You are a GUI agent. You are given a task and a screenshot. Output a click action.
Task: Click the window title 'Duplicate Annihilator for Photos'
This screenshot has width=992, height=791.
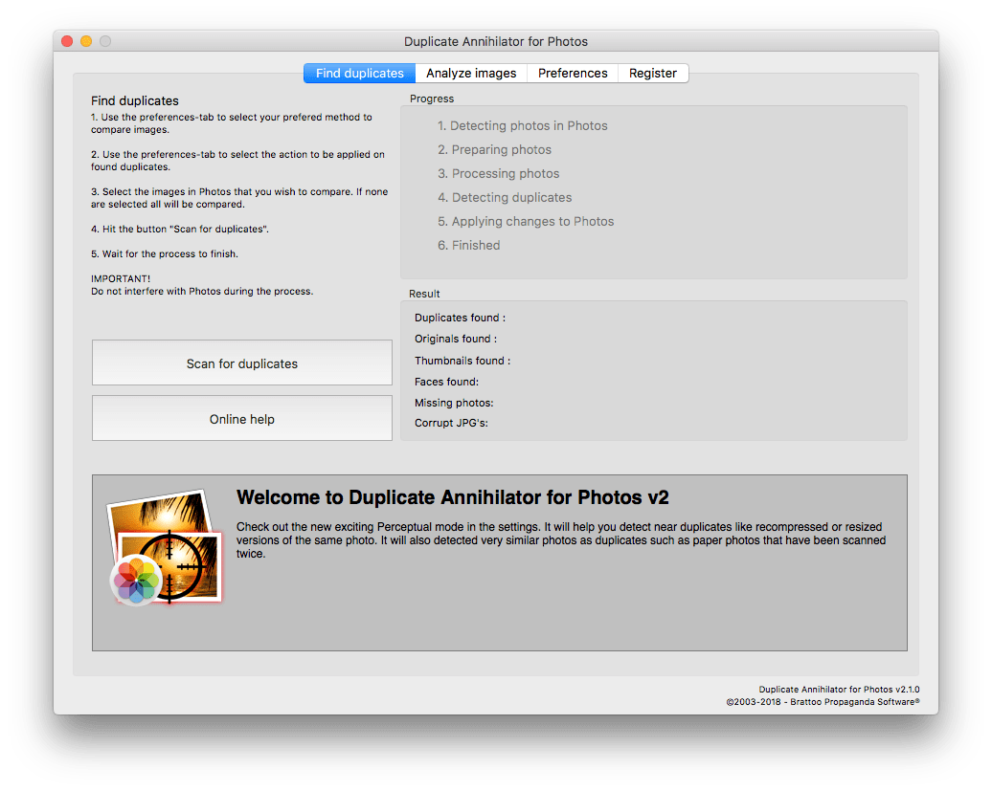(x=496, y=42)
